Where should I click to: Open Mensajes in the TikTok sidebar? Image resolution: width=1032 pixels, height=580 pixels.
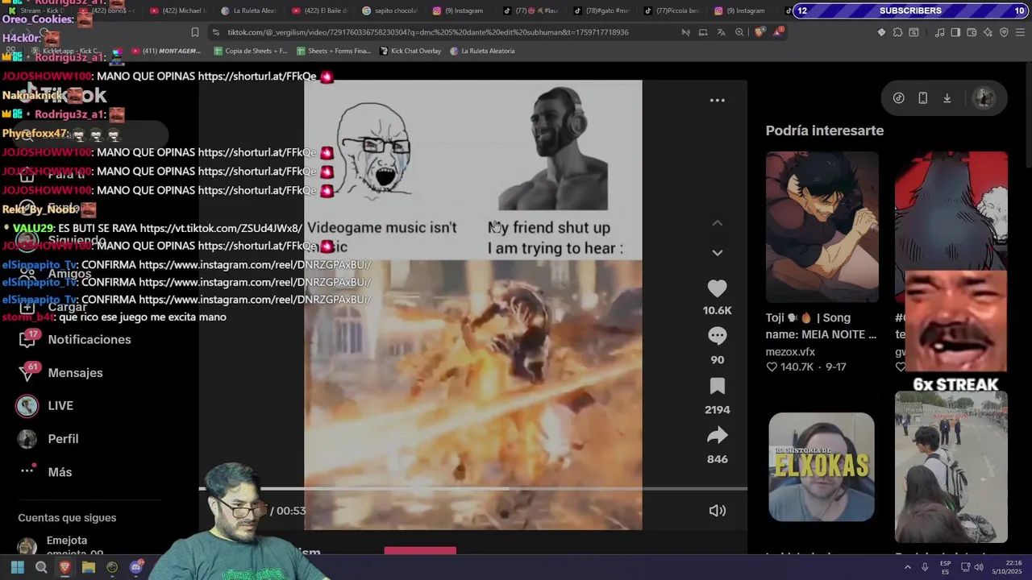[60, 373]
